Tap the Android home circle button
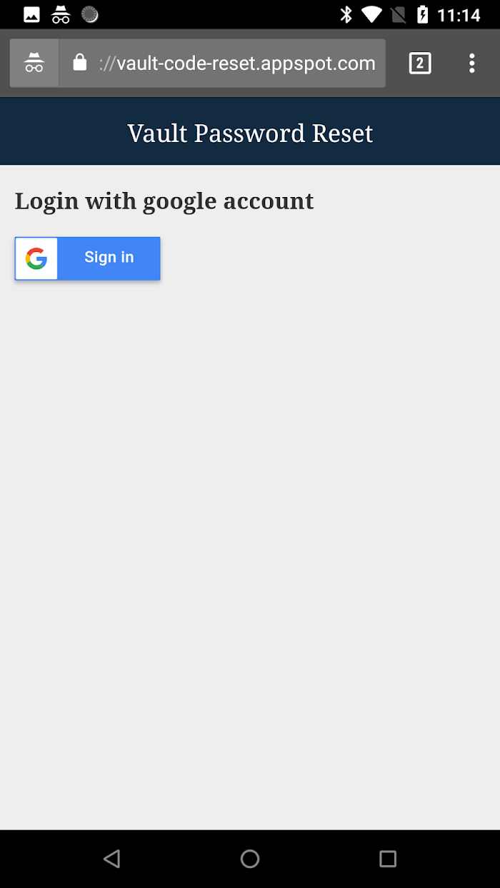This screenshot has width=500, height=888. coord(250,858)
